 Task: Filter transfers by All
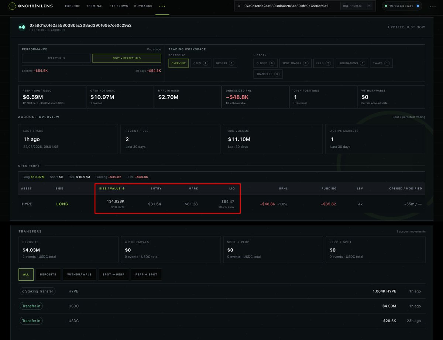click(26, 274)
